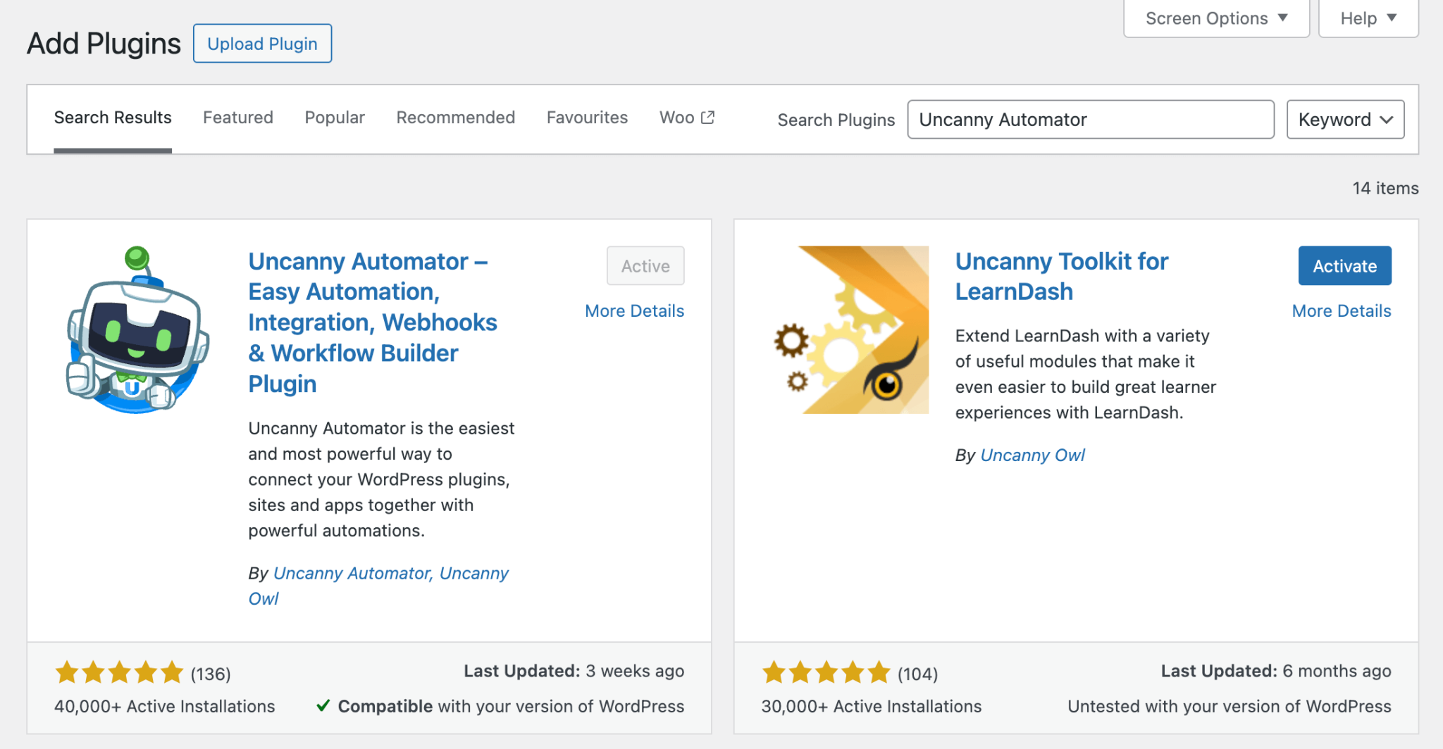This screenshot has height=749, width=1443.
Task: Activate Uncanny Toolkit for LearnDash
Action: click(1344, 265)
